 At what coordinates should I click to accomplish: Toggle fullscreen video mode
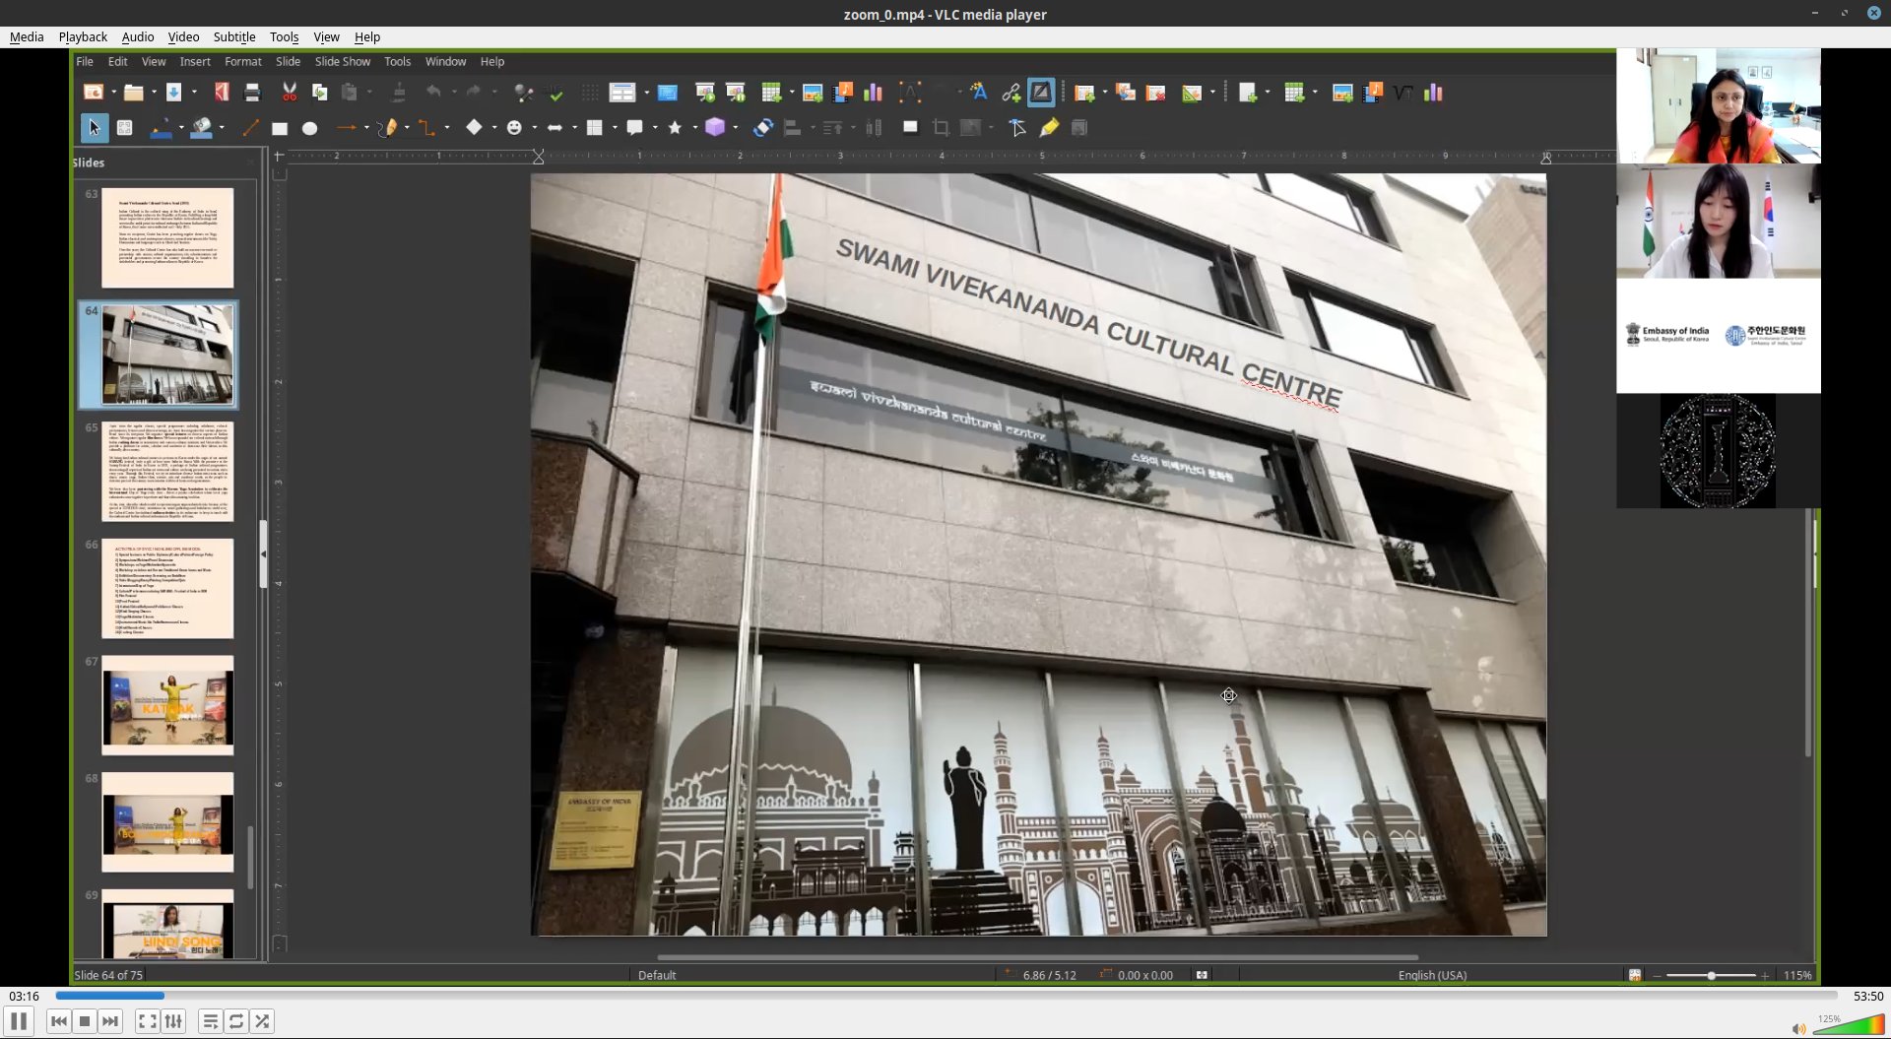point(147,1021)
